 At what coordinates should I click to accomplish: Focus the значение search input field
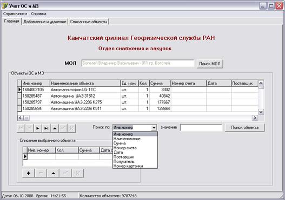click(x=201, y=128)
